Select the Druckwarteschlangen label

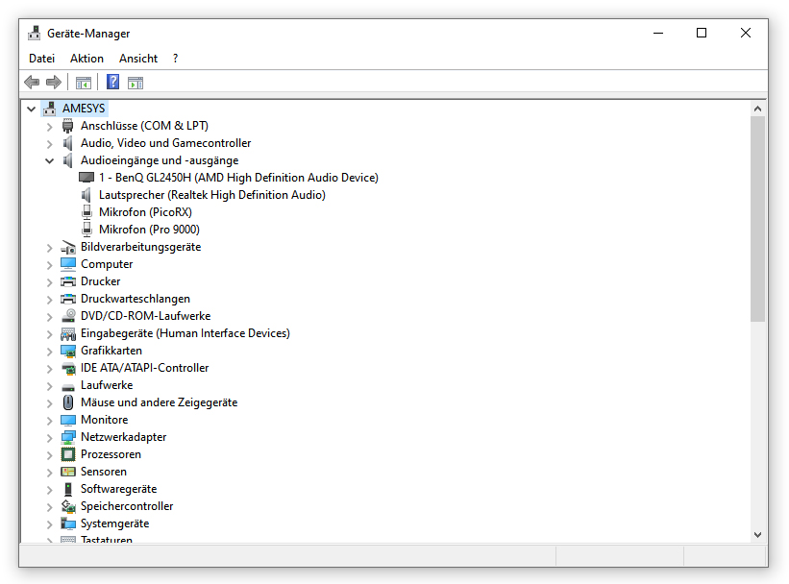click(136, 299)
